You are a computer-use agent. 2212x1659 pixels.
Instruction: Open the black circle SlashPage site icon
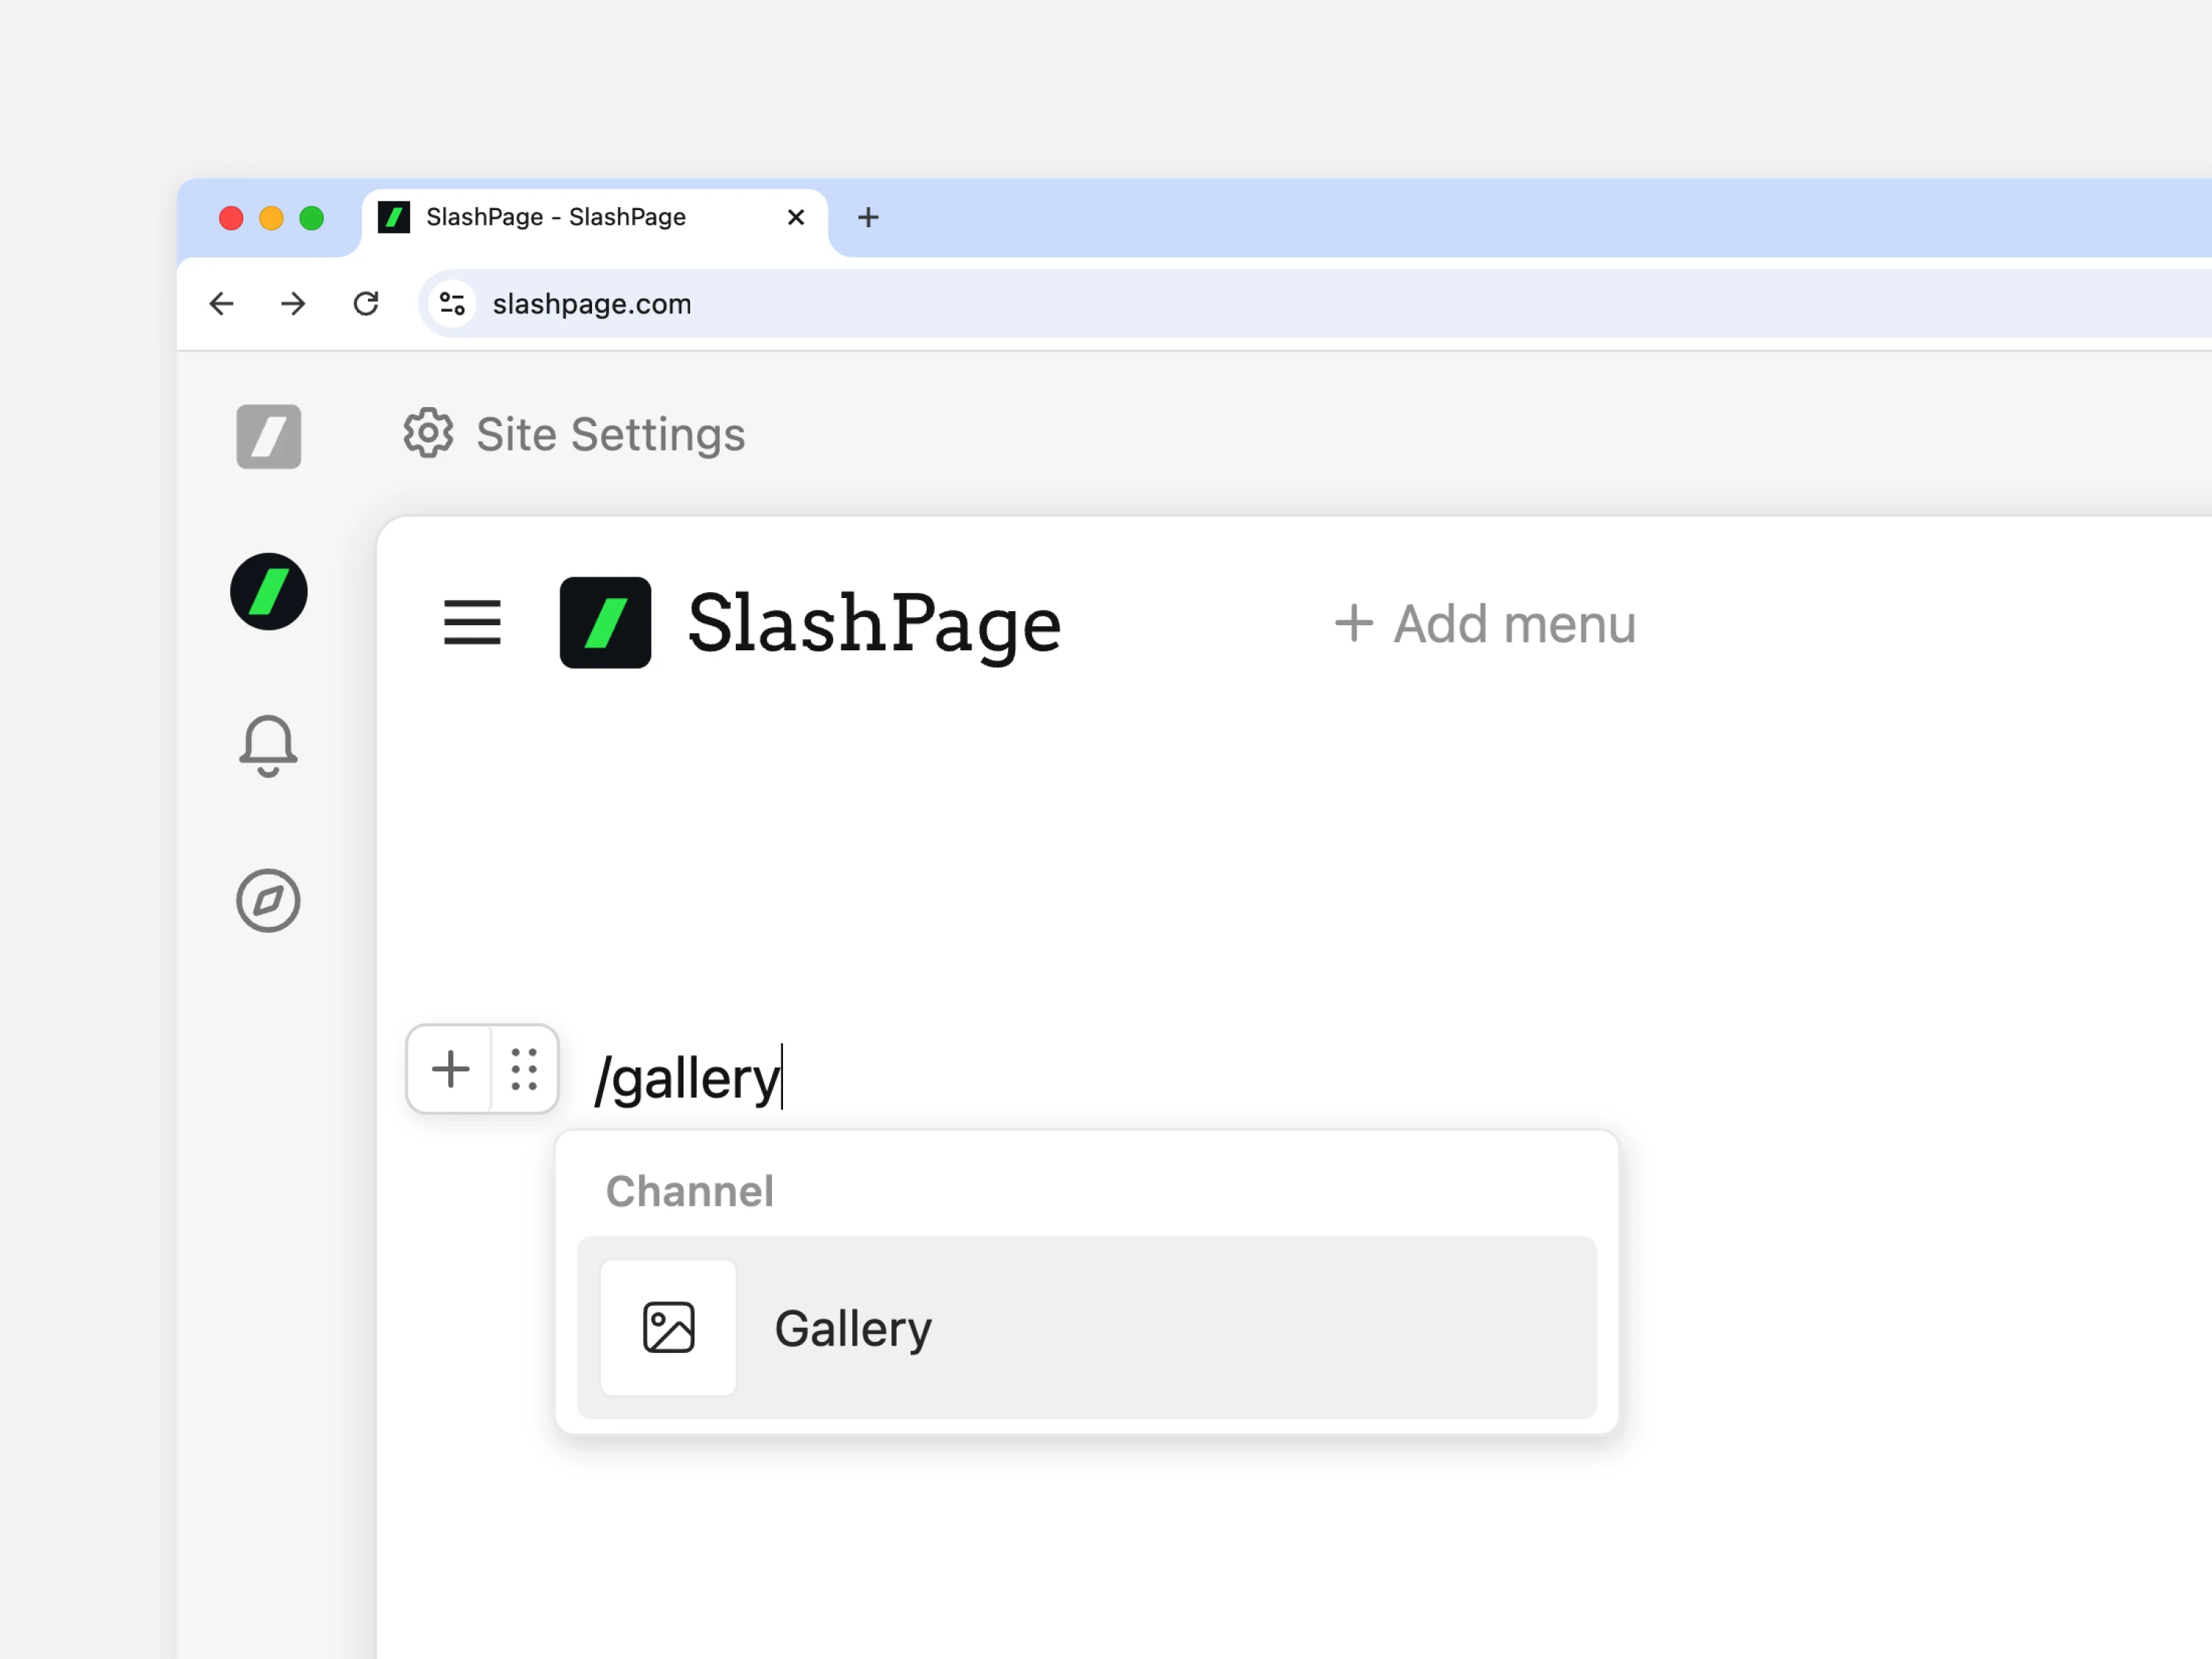pyautogui.click(x=268, y=591)
